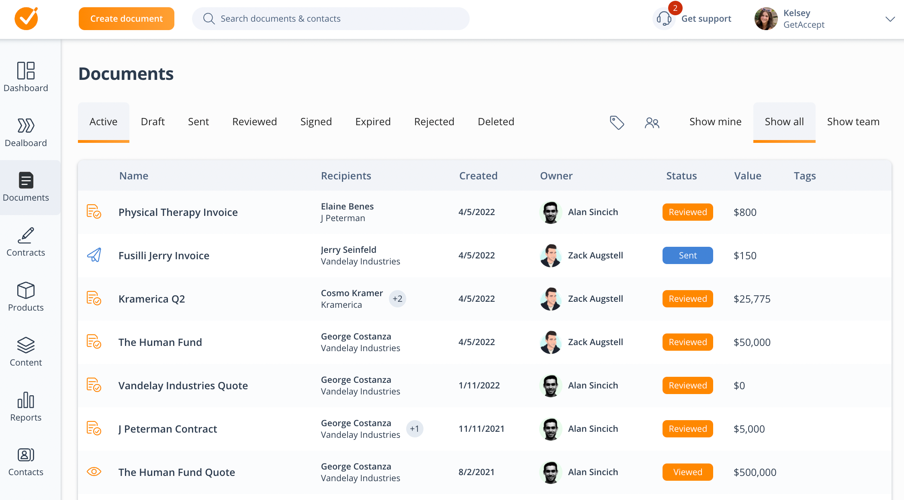Click the Search documents & contacts field
The image size is (904, 500).
tap(330, 19)
